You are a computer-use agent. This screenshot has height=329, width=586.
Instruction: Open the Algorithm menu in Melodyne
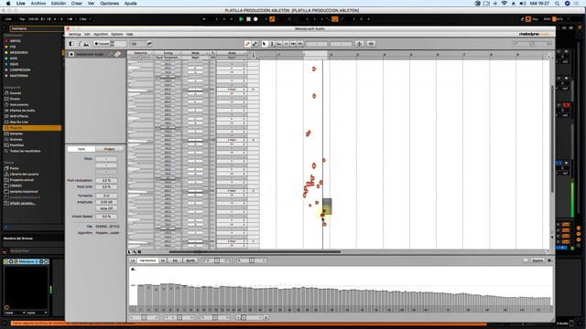pos(101,35)
